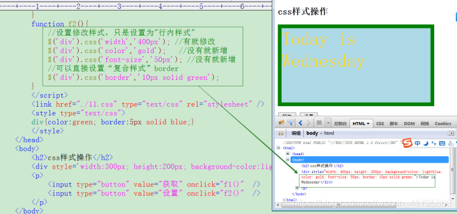Expand the p node in Firebug tree
Viewport: 457px width, 214px height.
pyautogui.click(x=297, y=188)
